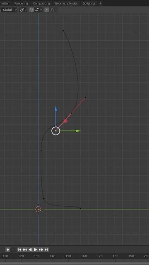Click frame 170 on the timeline

point(100,256)
